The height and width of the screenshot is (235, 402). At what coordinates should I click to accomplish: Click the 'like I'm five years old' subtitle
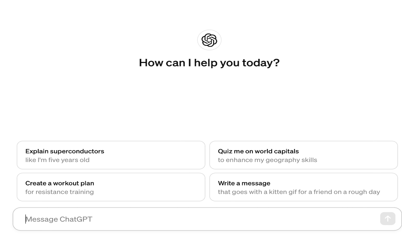pyautogui.click(x=57, y=160)
